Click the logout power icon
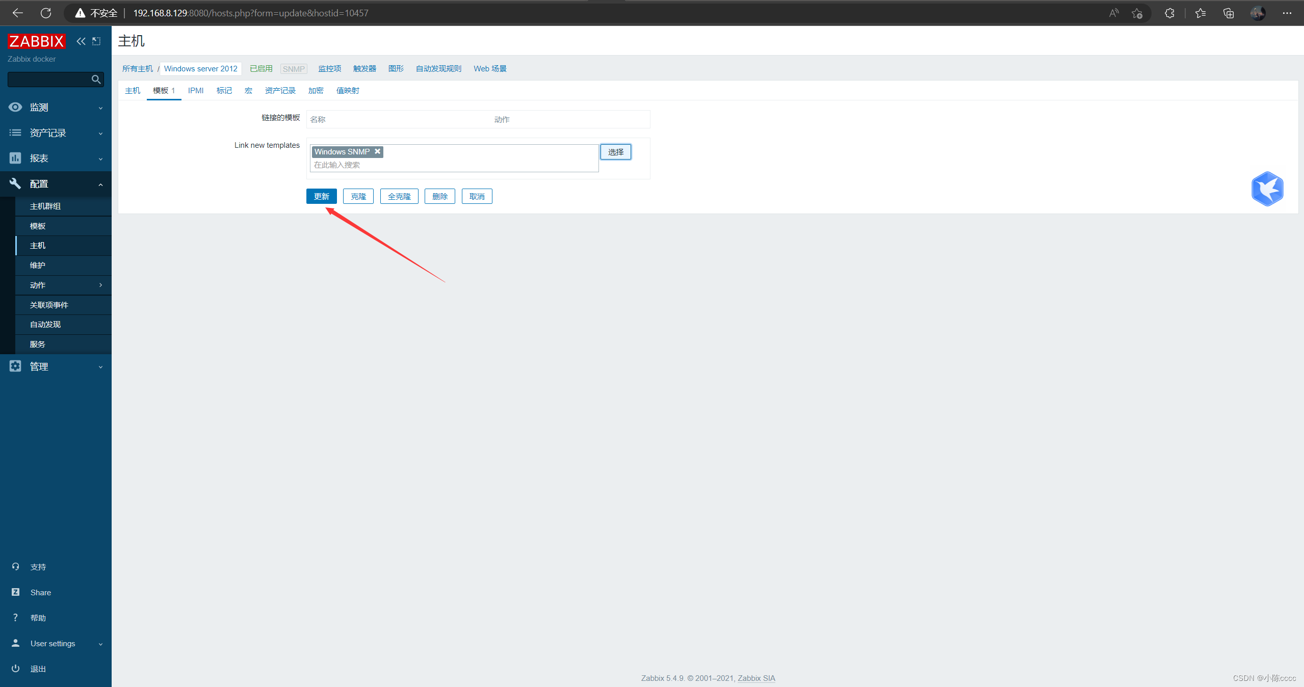The height and width of the screenshot is (687, 1304). [15, 668]
